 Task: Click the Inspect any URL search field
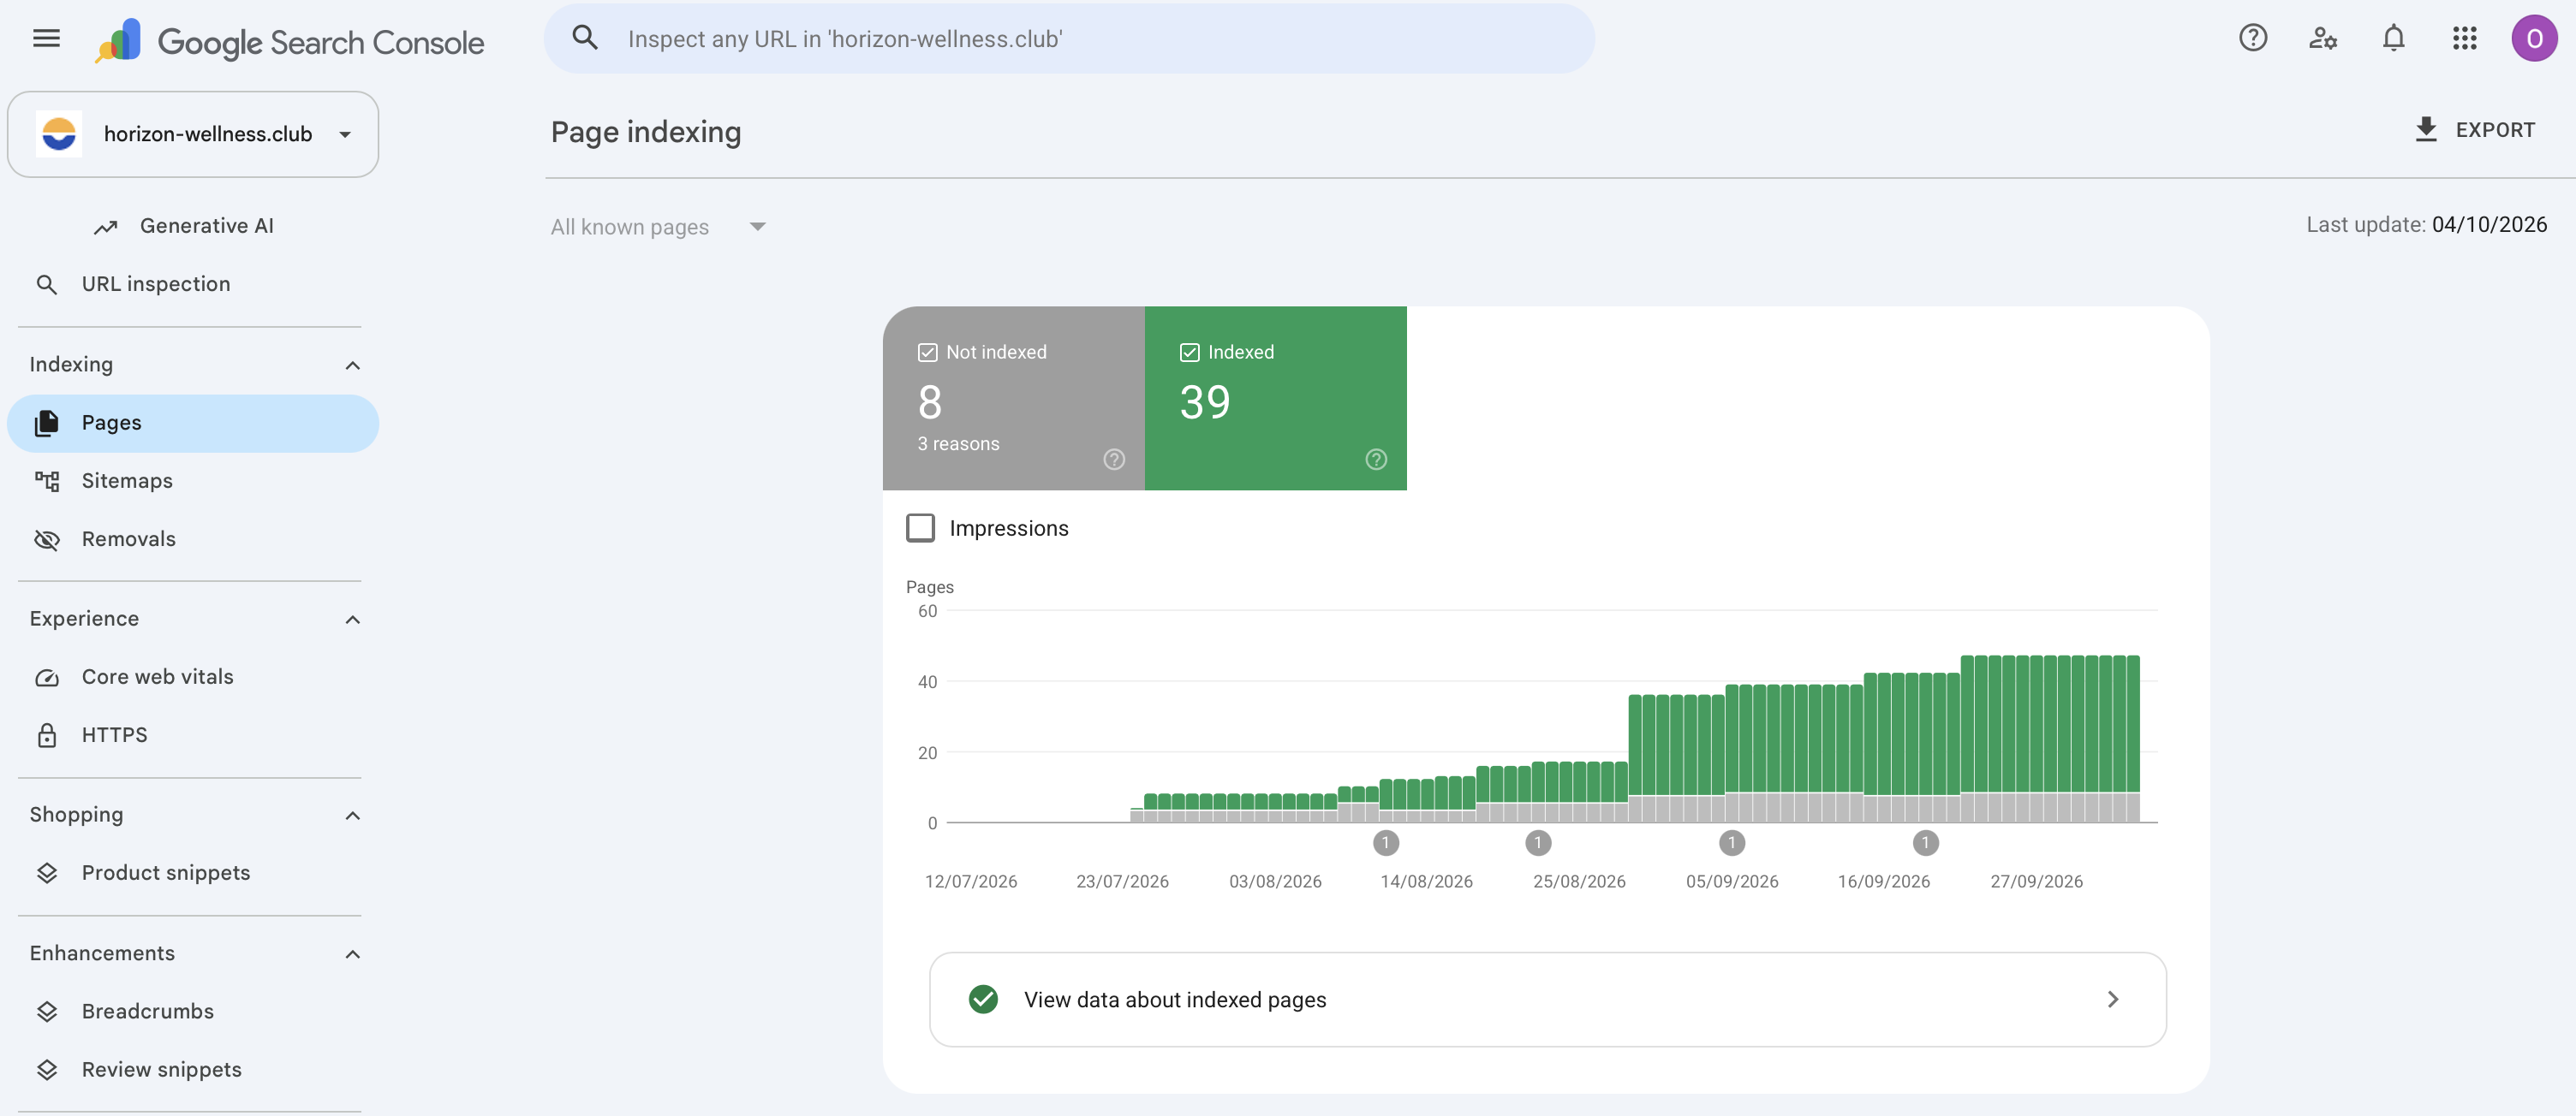click(1069, 39)
